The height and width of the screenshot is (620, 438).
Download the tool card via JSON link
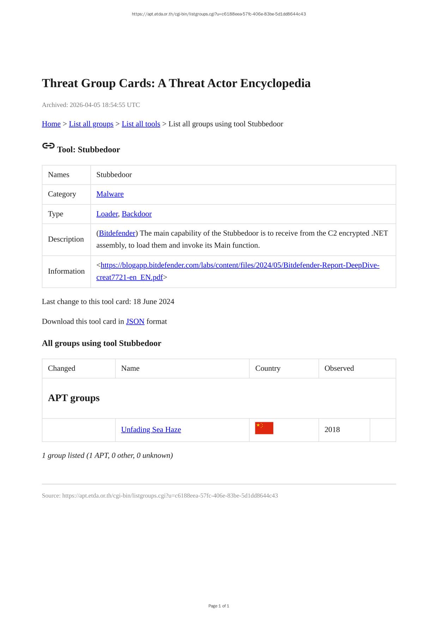(135, 322)
